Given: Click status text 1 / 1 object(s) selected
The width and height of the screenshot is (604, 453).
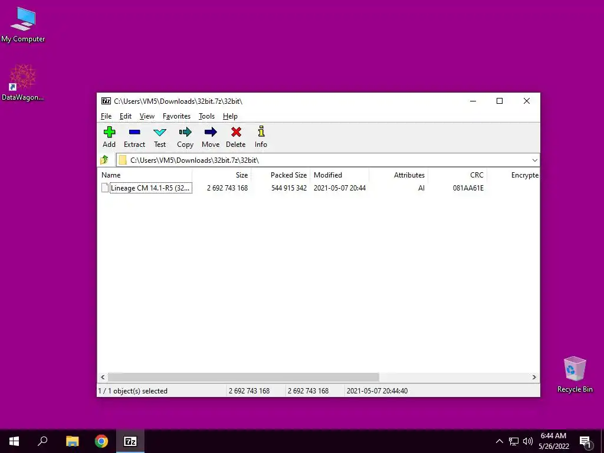Looking at the screenshot, I should point(133,390).
